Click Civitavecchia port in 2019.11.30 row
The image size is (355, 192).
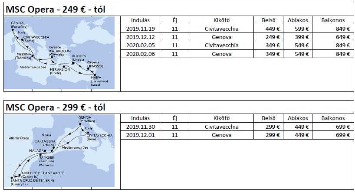point(221,127)
